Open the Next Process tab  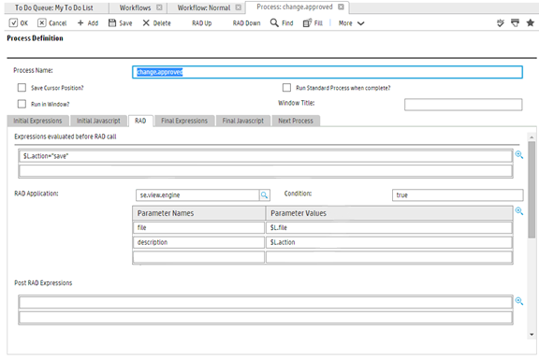click(296, 121)
